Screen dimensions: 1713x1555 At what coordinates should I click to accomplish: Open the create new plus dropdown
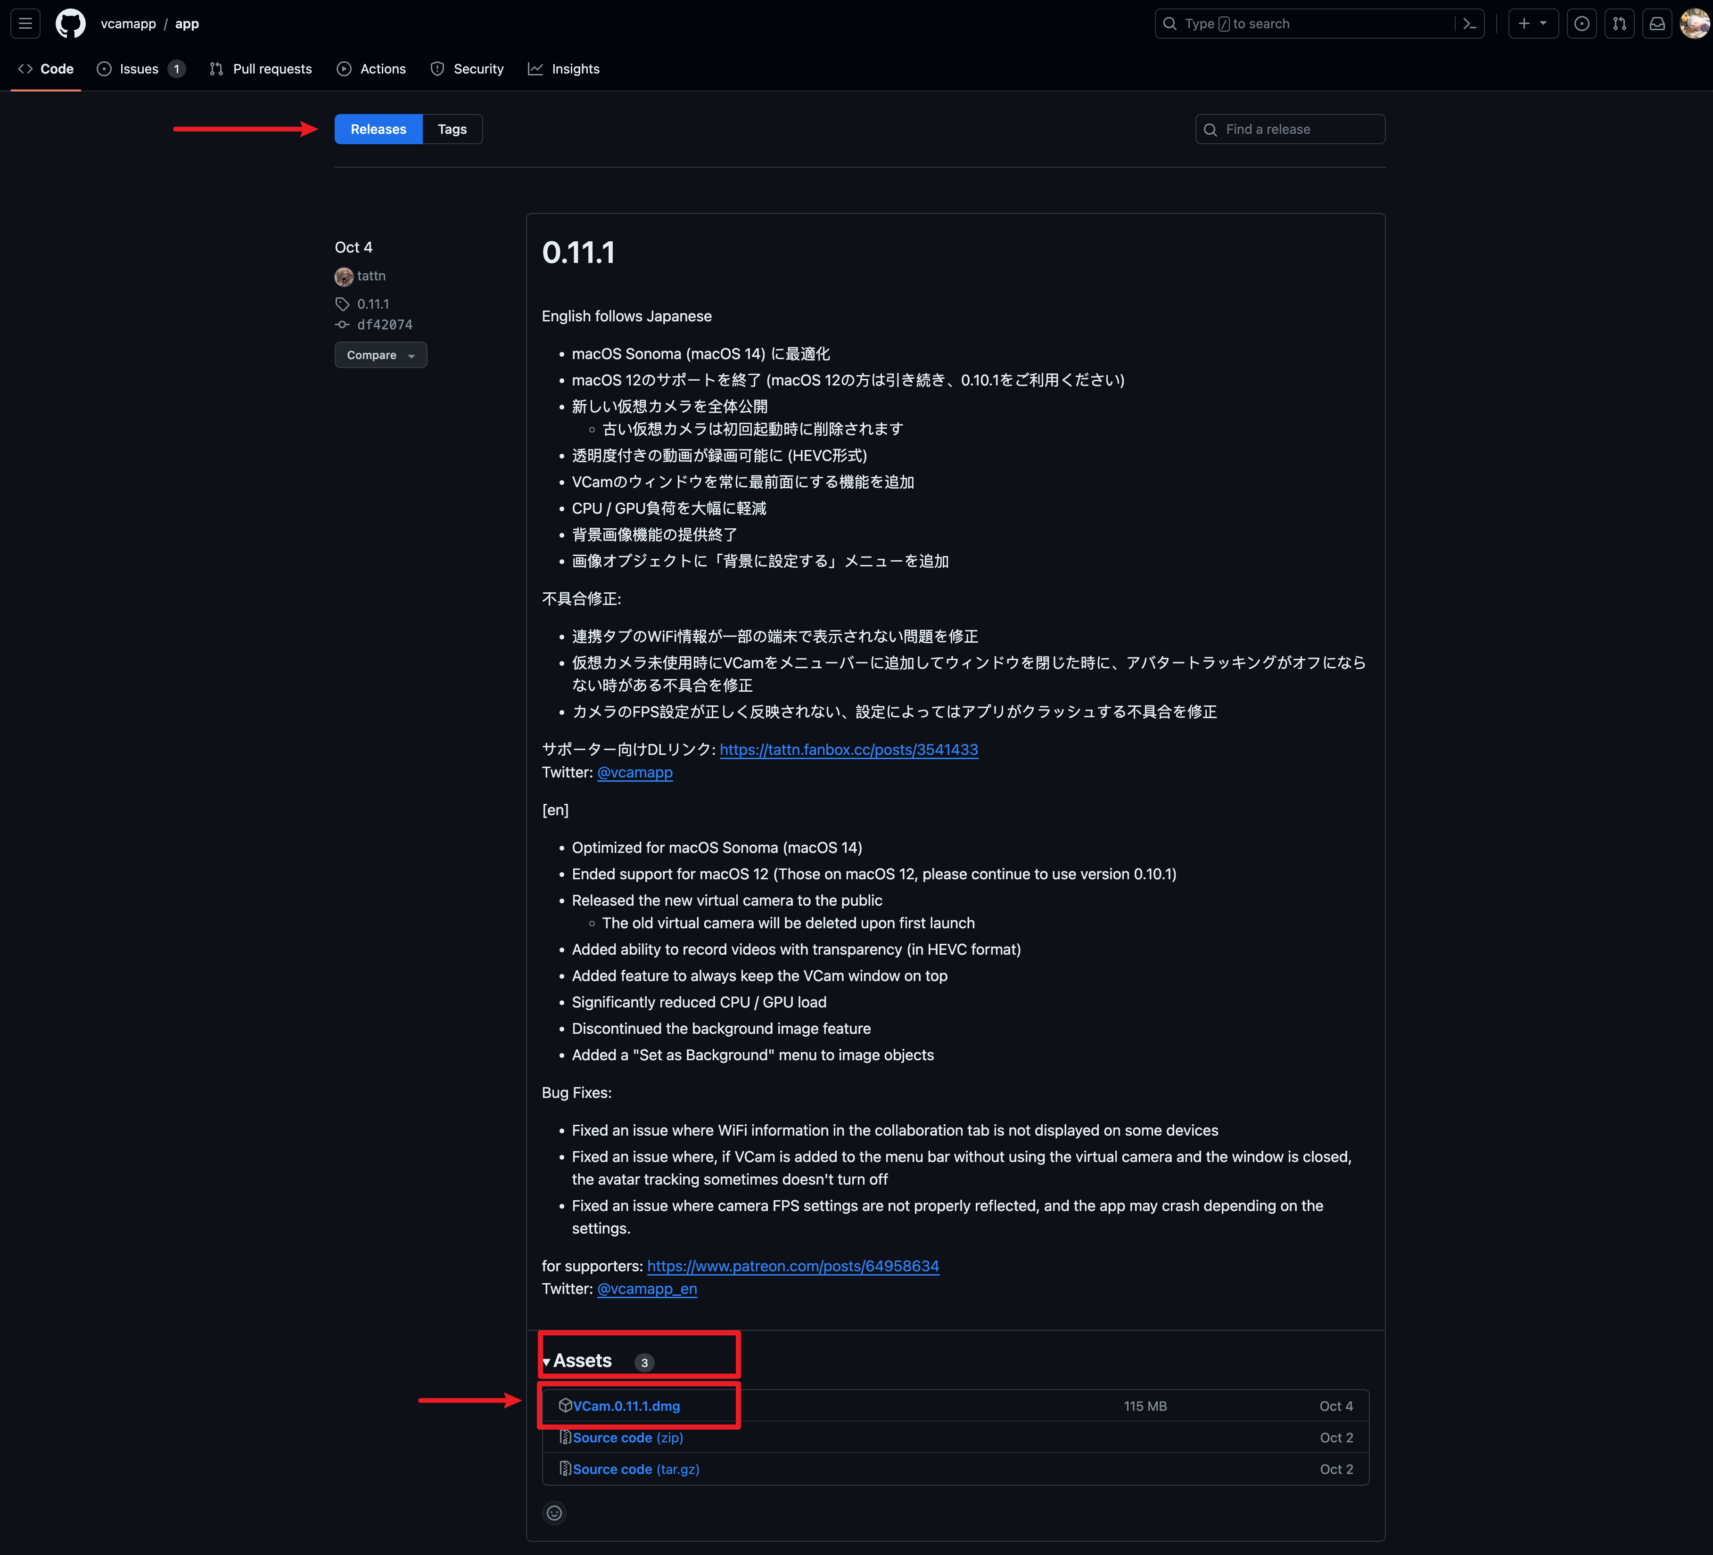tap(1532, 24)
